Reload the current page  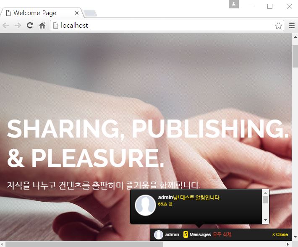click(30, 26)
